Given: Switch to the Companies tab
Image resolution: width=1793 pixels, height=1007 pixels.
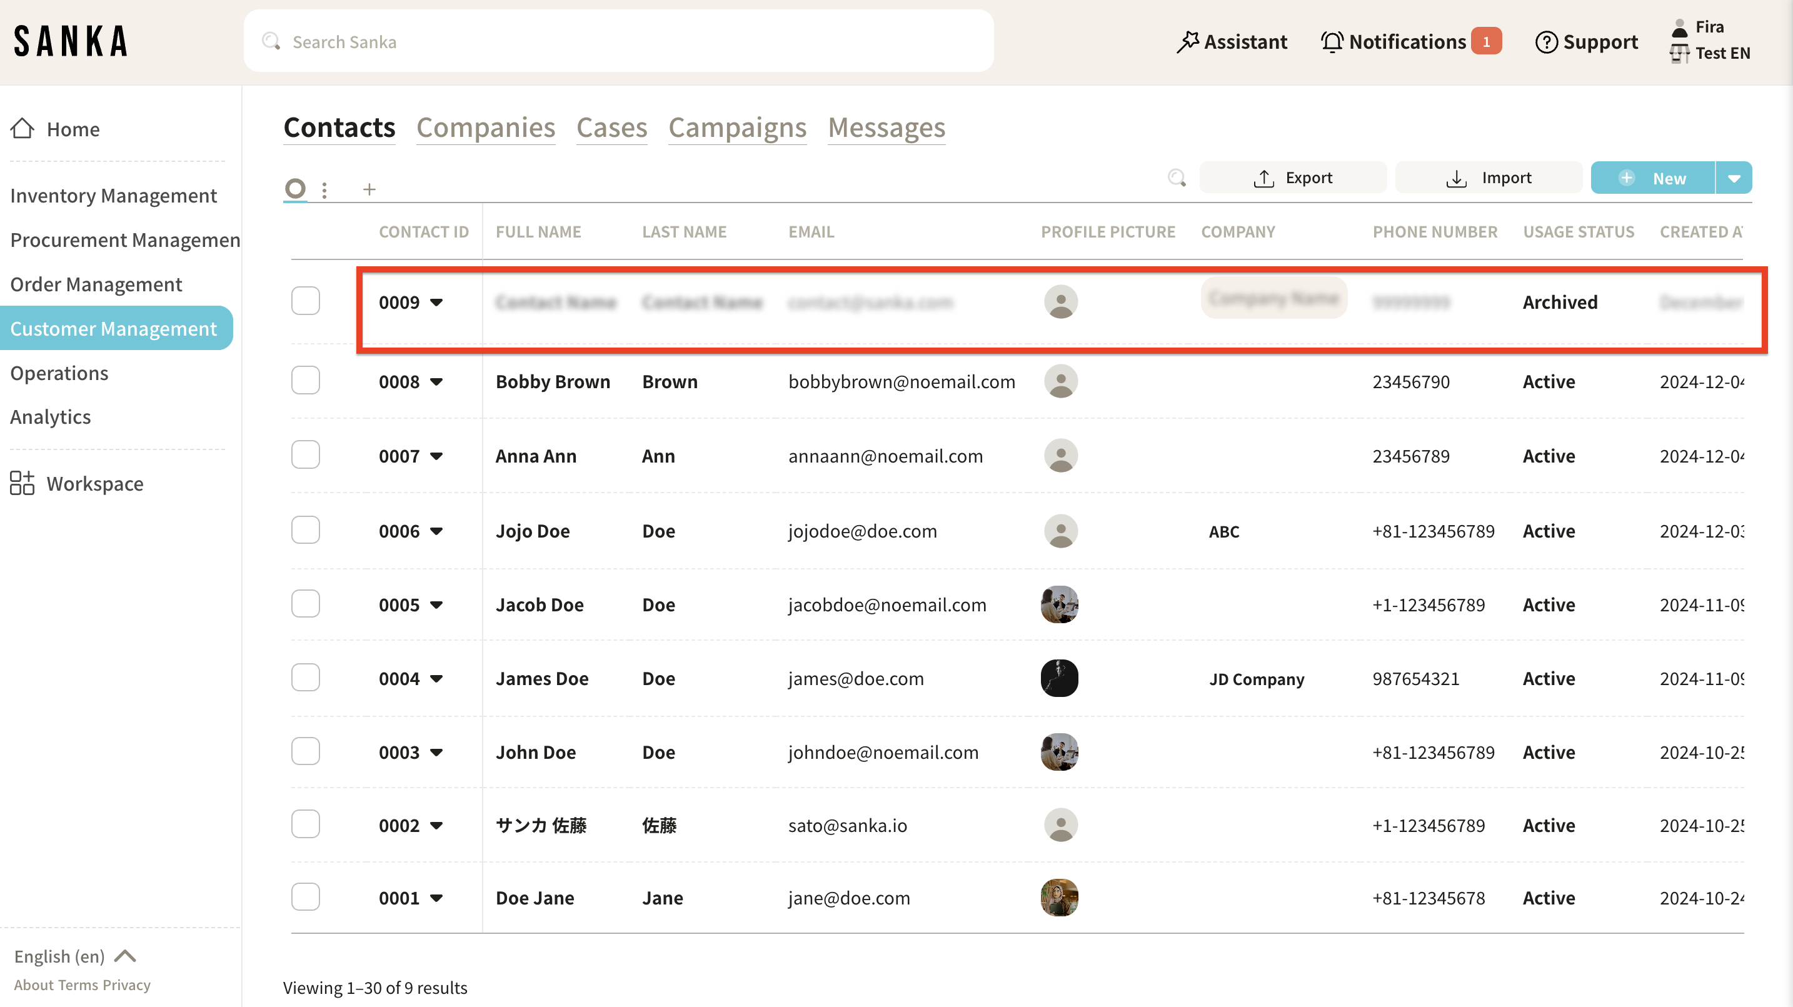Looking at the screenshot, I should [486, 128].
